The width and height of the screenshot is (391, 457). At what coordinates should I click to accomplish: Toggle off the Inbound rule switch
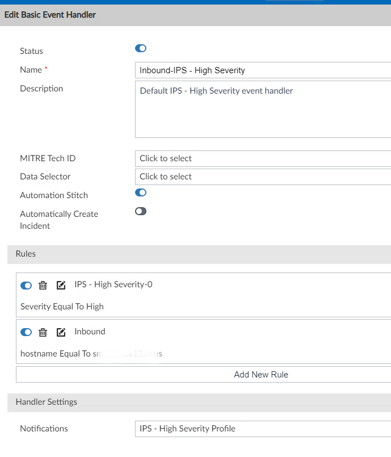[x=26, y=332]
